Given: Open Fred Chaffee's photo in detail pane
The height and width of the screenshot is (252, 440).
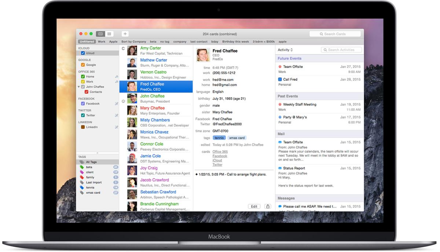Looking at the screenshot, I should pyautogui.click(x=203, y=55).
